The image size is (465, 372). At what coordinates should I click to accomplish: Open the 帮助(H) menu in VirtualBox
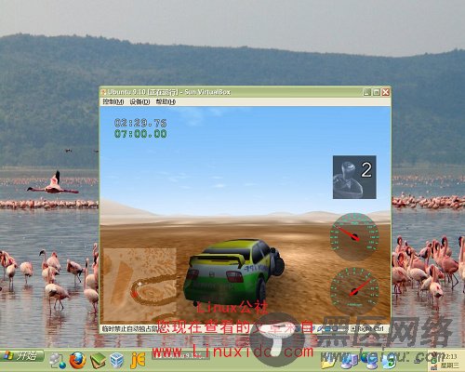[x=166, y=101]
